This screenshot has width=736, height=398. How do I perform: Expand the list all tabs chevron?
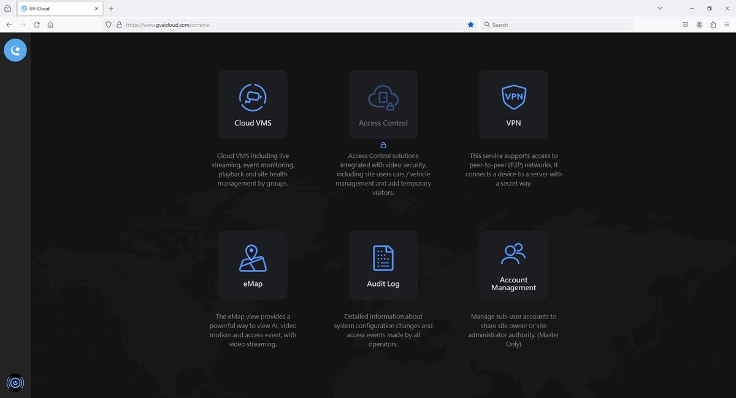[x=660, y=9]
